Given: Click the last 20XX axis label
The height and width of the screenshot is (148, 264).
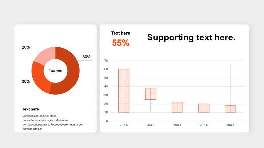Looking at the screenshot, I should 230,125.
